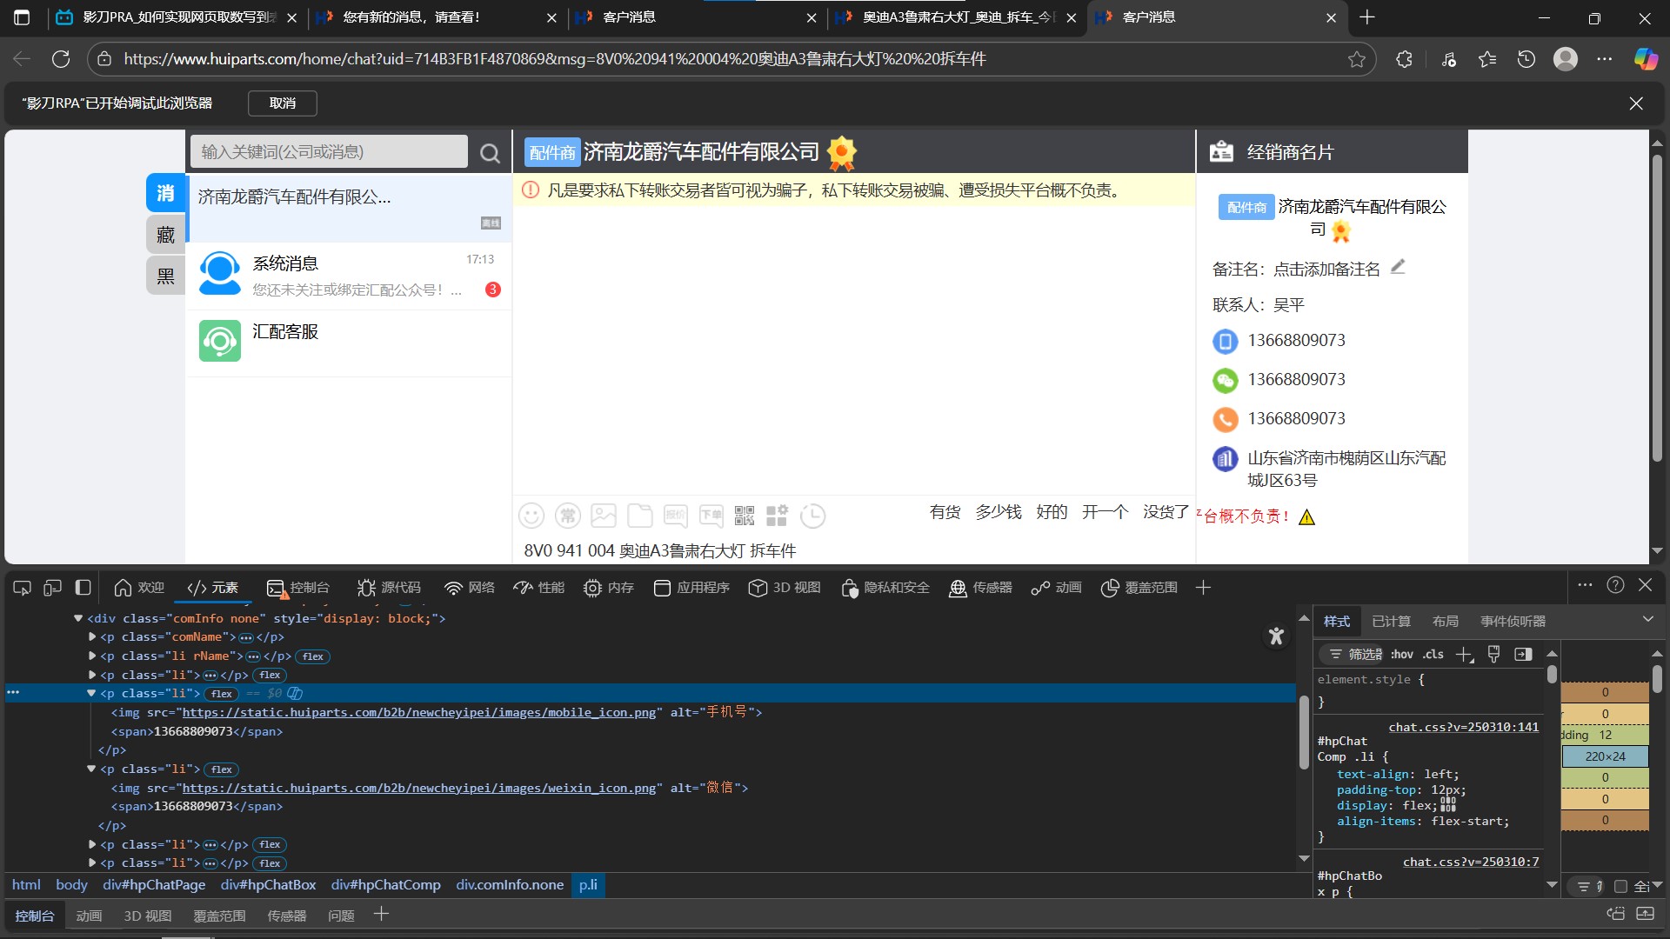
Task: Click the 取消 button in debugging banner
Action: 282,103
